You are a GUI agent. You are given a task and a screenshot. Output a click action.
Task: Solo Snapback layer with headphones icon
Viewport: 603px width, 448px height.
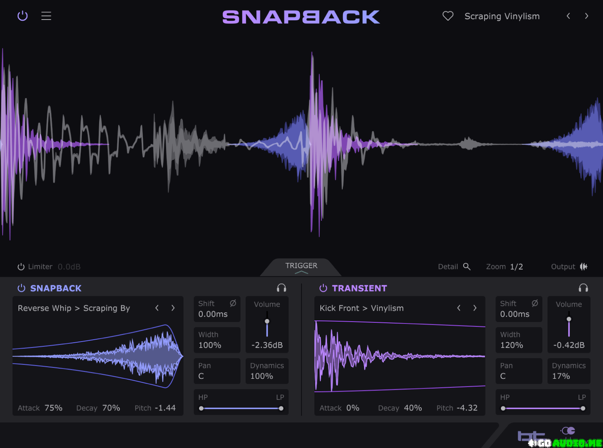tap(282, 288)
